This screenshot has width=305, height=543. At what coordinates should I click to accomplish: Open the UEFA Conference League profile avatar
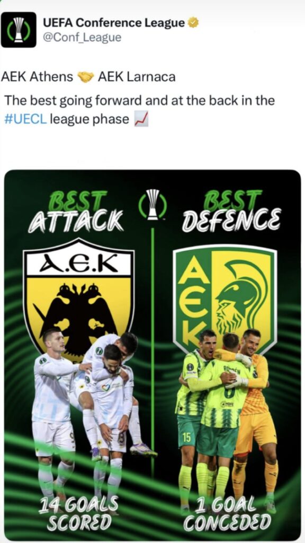tap(19, 30)
